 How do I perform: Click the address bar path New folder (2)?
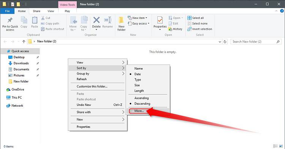(x=46, y=41)
